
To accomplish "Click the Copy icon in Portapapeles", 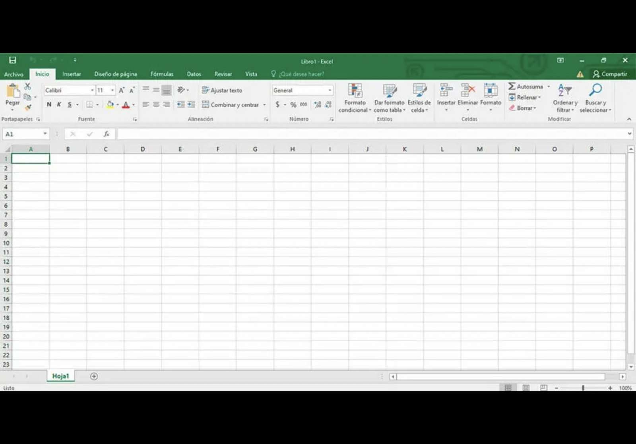I will tap(27, 97).
